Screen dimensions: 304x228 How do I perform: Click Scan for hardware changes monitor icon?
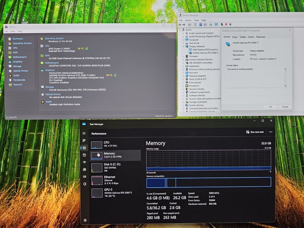(216, 24)
